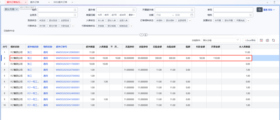
Task: Click the refresh icon above the table
Action: point(273,40)
